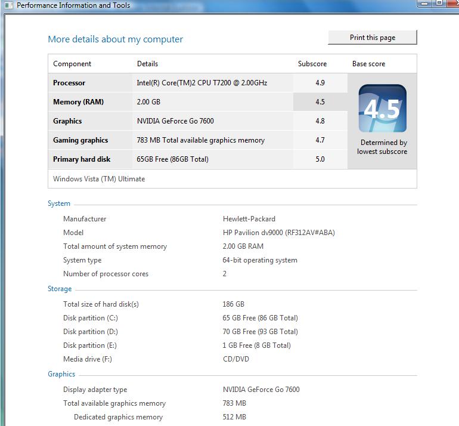This screenshot has width=459, height=426.
Task: Click 'Disk partition (E:)' label
Action: click(90, 345)
